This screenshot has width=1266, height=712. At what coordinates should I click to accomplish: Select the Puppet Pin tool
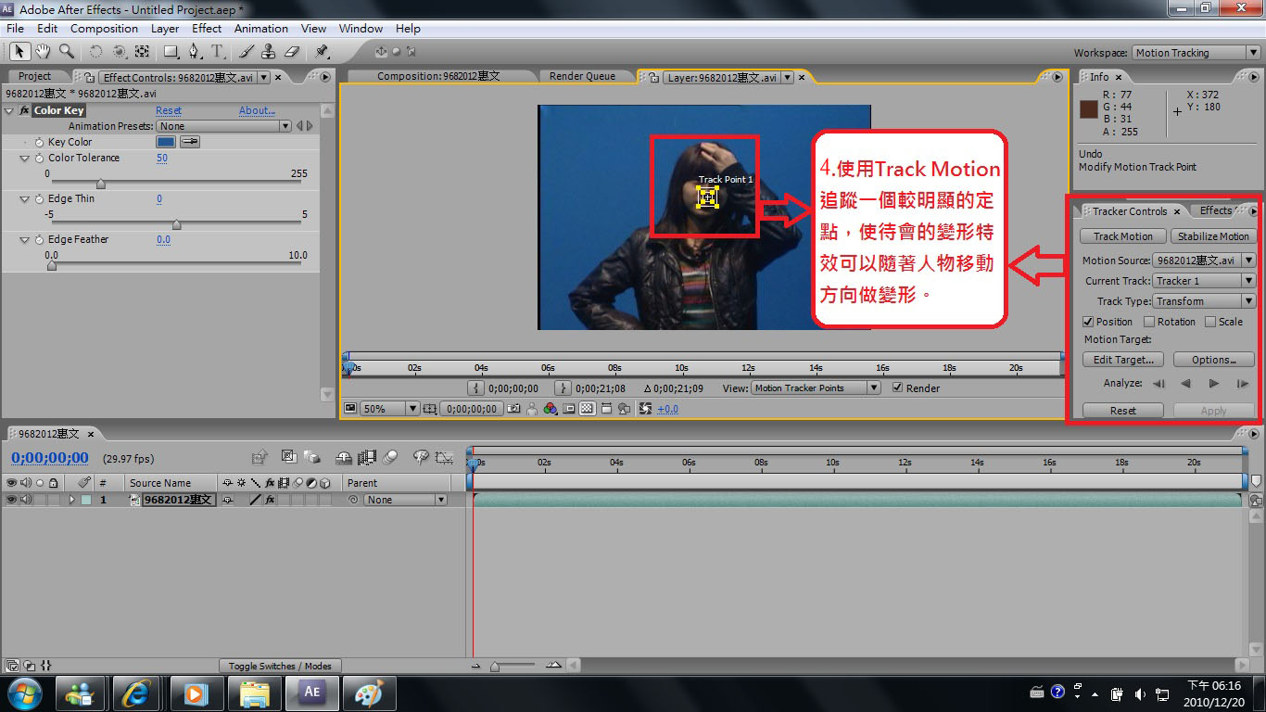[x=322, y=52]
